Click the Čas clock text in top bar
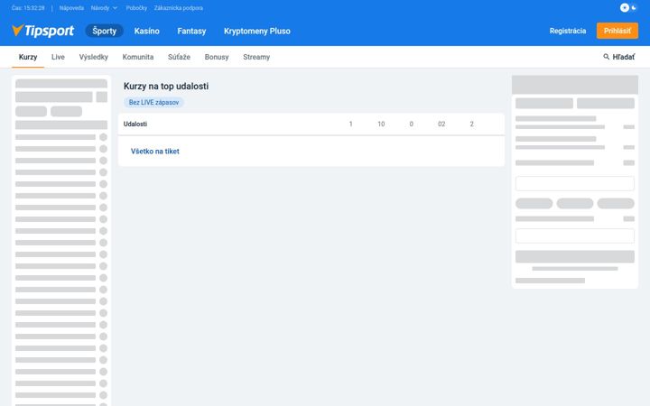This screenshot has height=406, width=650. (28, 8)
